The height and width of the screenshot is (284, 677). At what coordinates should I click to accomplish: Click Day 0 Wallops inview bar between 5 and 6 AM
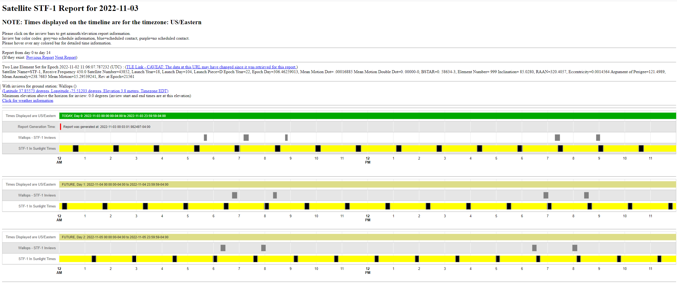[x=205, y=137]
